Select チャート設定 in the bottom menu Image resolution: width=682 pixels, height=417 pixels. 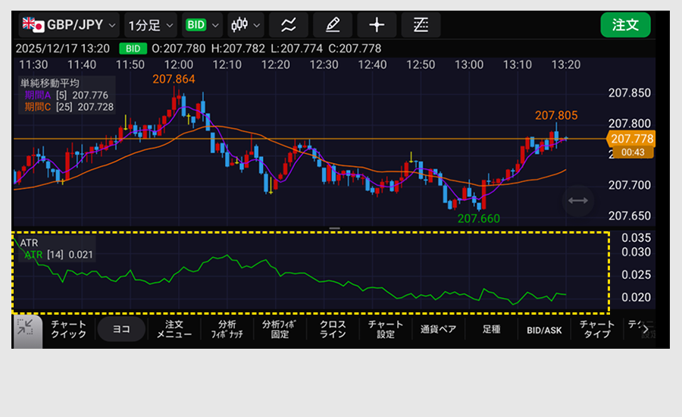click(386, 330)
